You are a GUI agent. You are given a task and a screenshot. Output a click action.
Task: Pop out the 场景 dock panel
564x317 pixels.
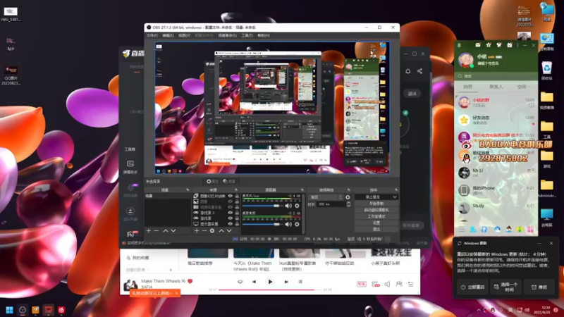188,189
